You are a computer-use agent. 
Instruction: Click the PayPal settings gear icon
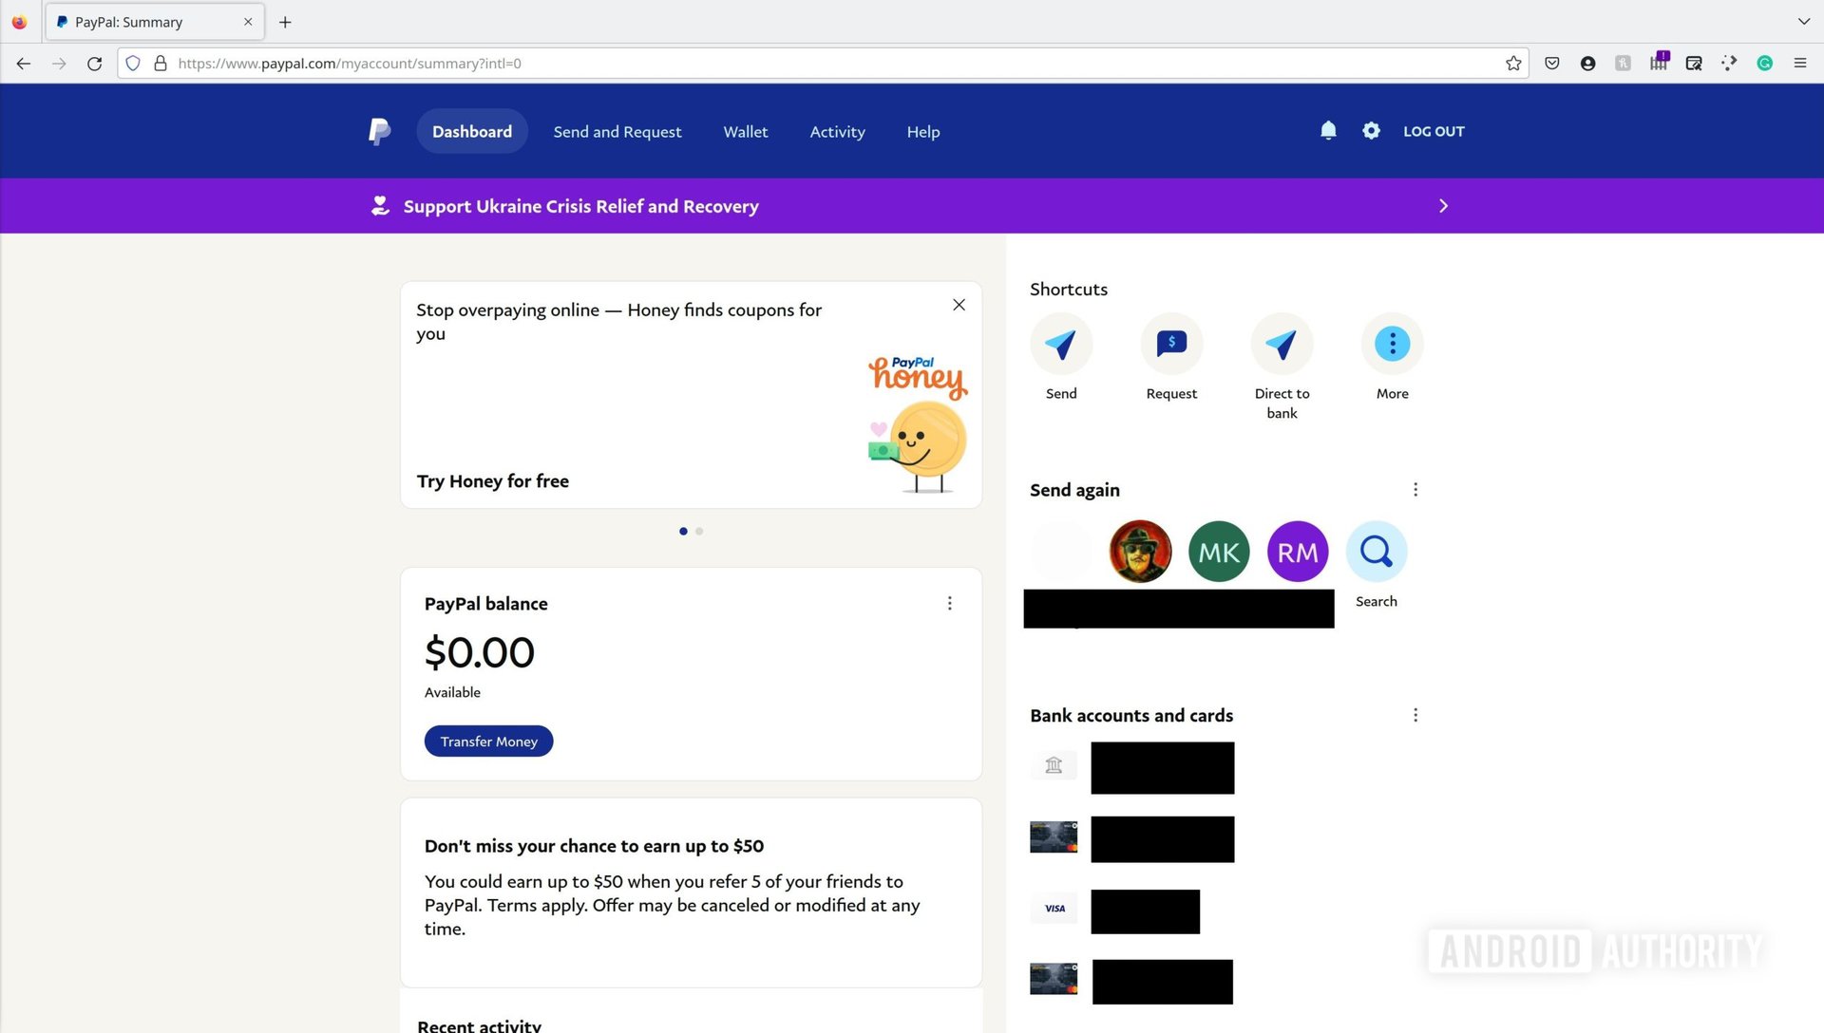(1369, 130)
